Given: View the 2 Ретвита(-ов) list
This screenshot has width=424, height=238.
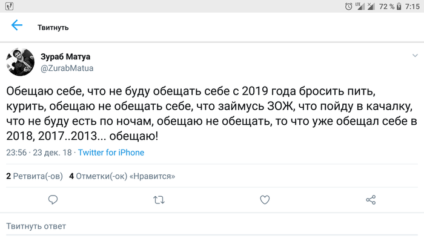Looking at the screenshot, I should tap(35, 176).
